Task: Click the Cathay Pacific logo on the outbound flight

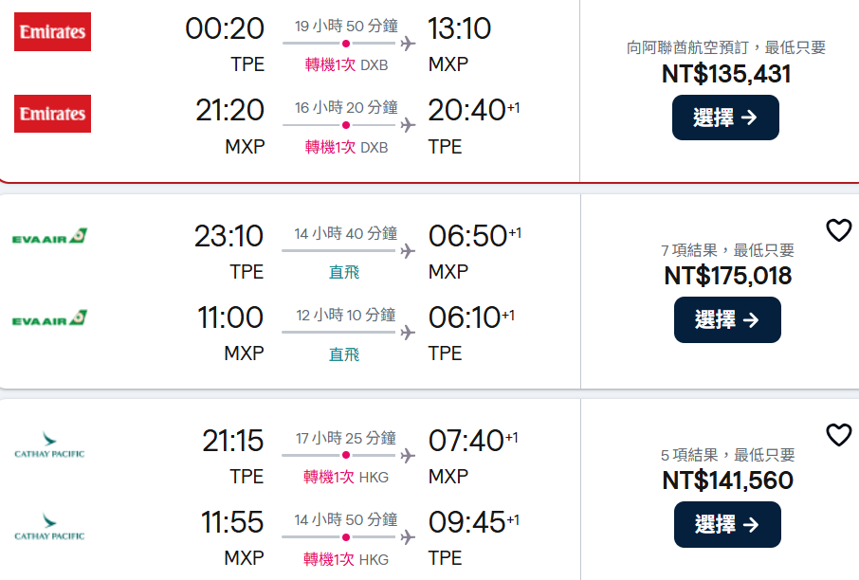Action: pyautogui.click(x=49, y=444)
